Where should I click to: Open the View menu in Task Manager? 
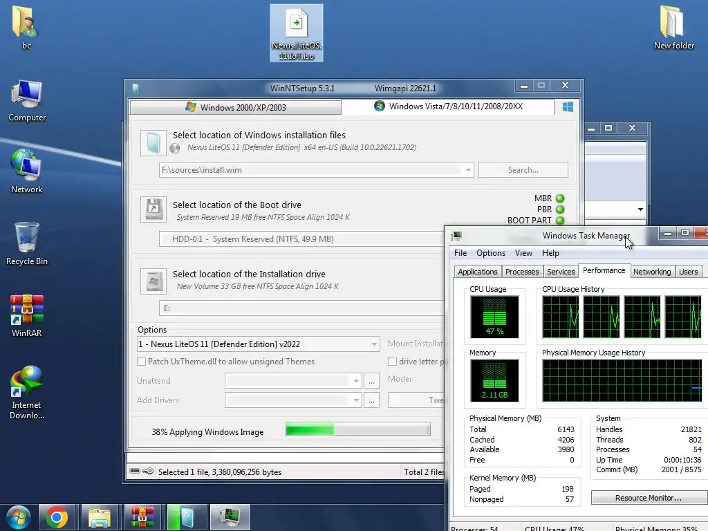point(523,253)
